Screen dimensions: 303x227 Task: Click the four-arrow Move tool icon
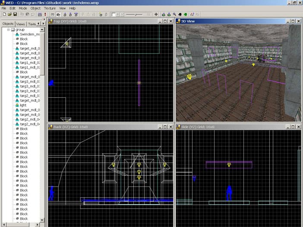156,14
